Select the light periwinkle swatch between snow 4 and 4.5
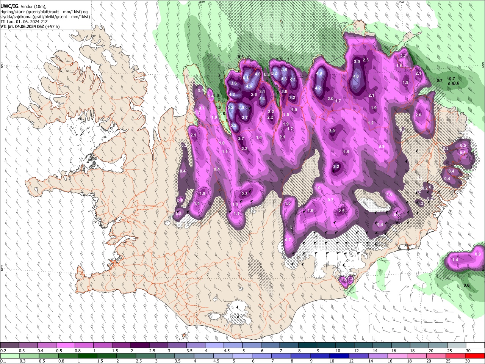 pyautogui.click(x=214, y=345)
